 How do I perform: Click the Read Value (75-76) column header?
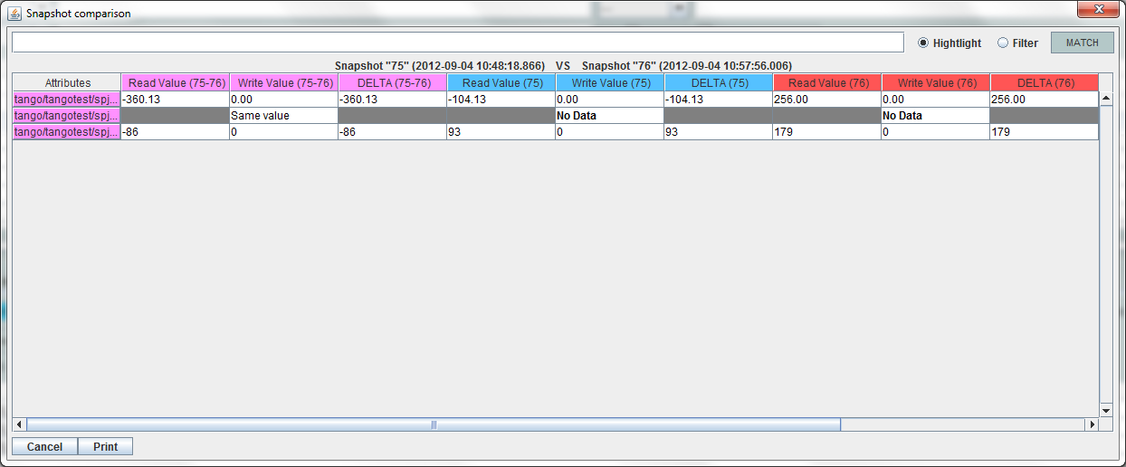(x=176, y=82)
